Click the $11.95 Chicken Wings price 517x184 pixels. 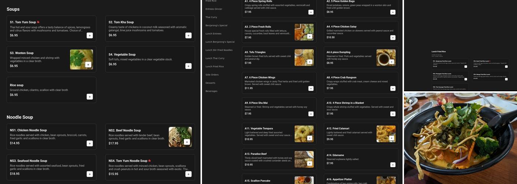(249, 88)
